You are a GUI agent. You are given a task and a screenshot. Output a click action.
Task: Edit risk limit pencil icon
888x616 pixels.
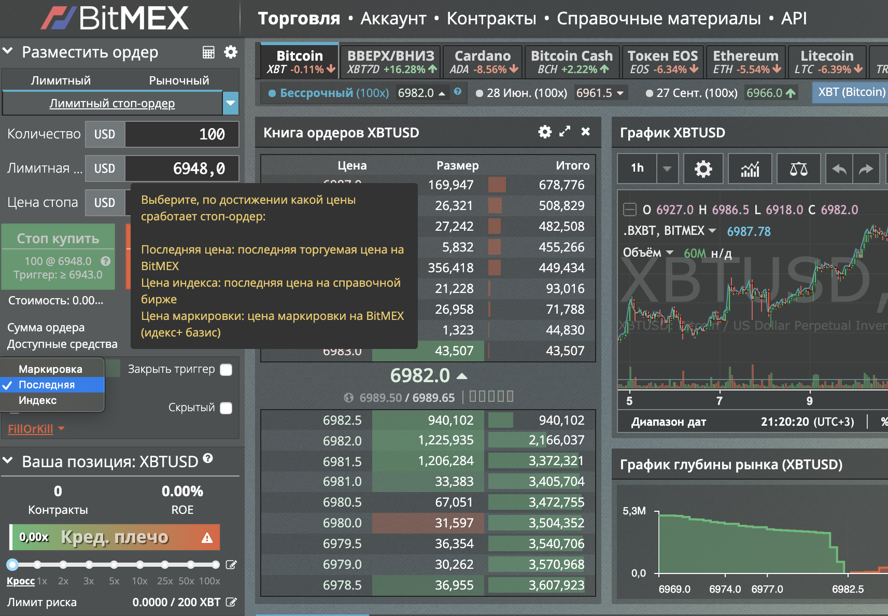232,602
